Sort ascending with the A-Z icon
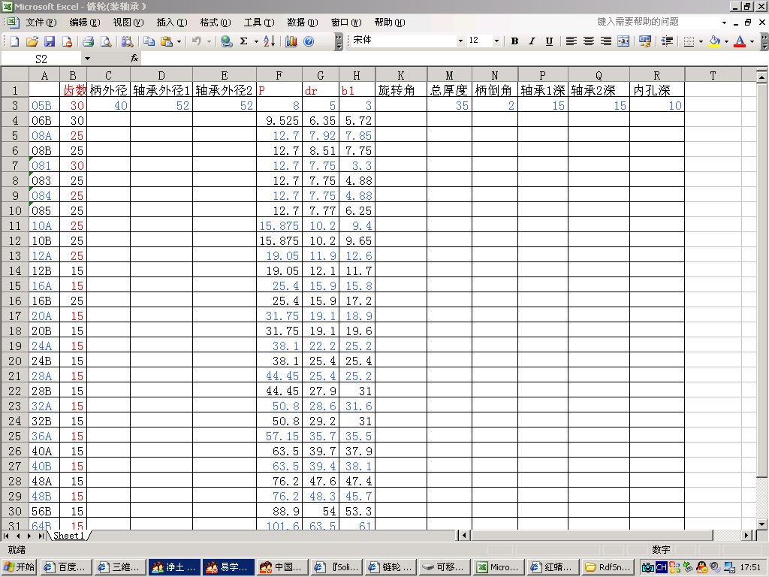The image size is (769, 577). (x=270, y=41)
